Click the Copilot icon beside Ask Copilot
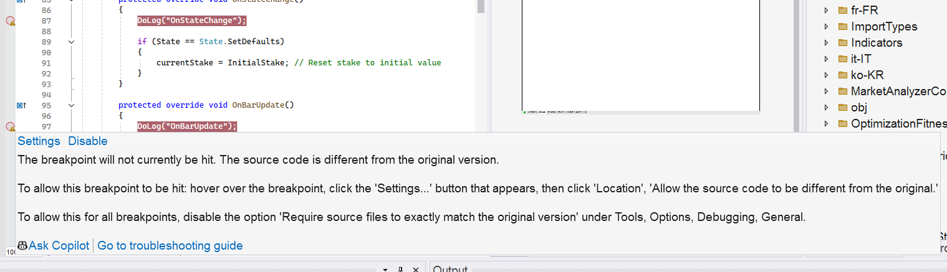The image size is (947, 272). [x=22, y=246]
